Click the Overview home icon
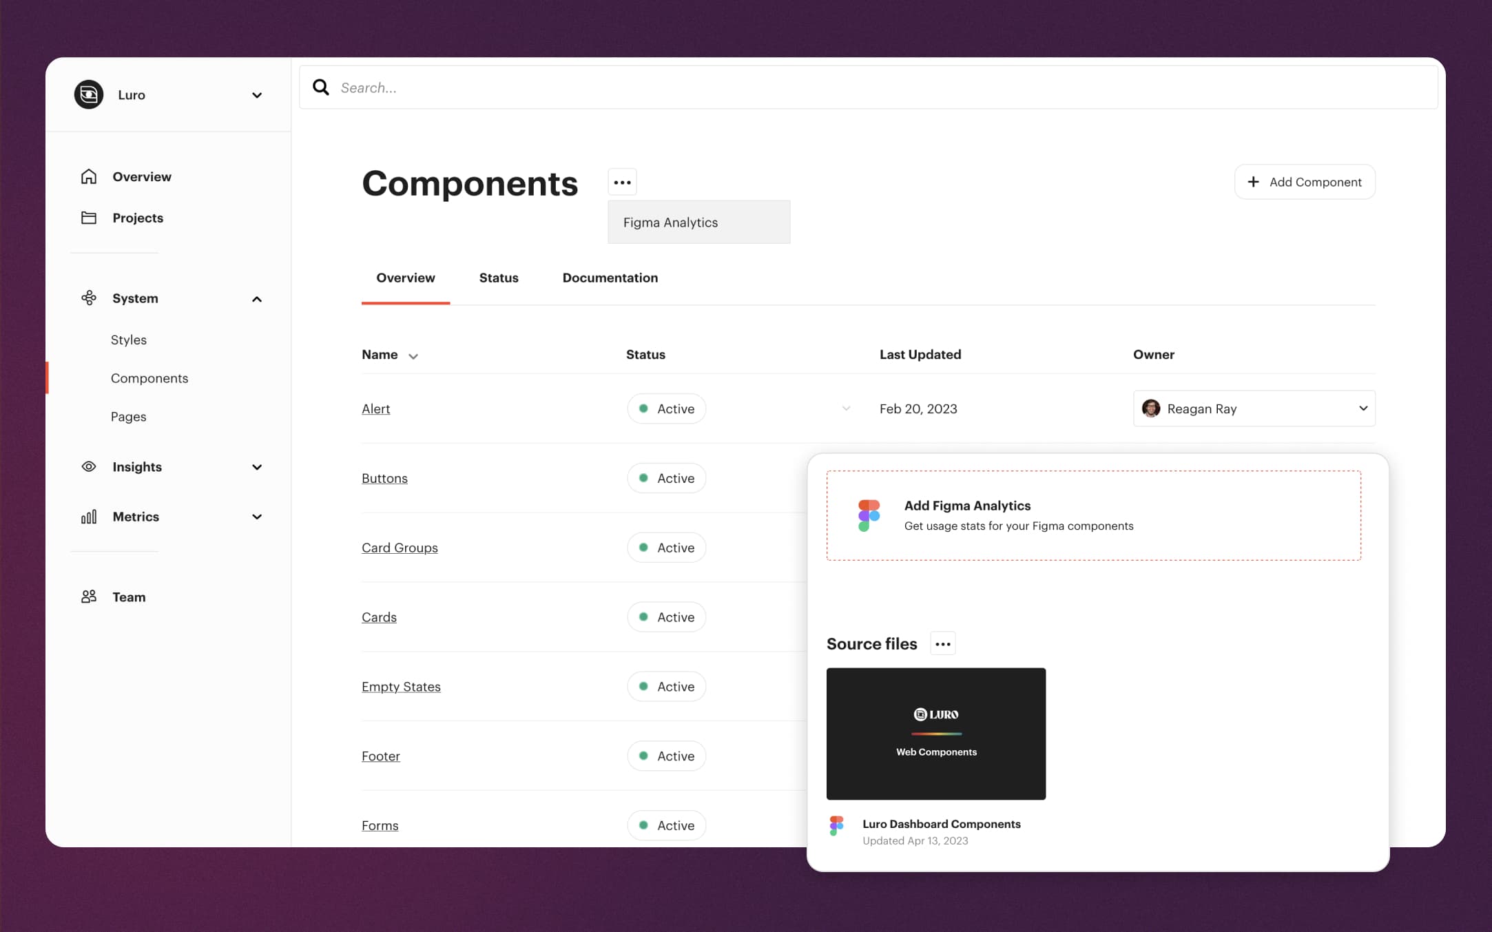 click(x=89, y=176)
